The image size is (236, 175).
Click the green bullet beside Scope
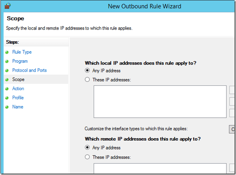[x=7, y=80]
